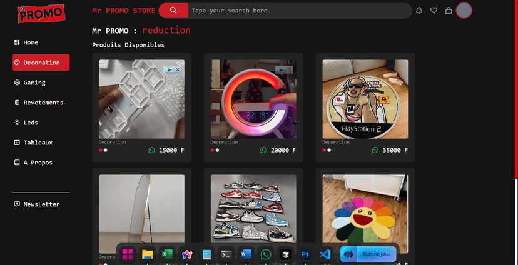518x265 pixels.
Task: Open the user profile avatar
Action: click(464, 10)
